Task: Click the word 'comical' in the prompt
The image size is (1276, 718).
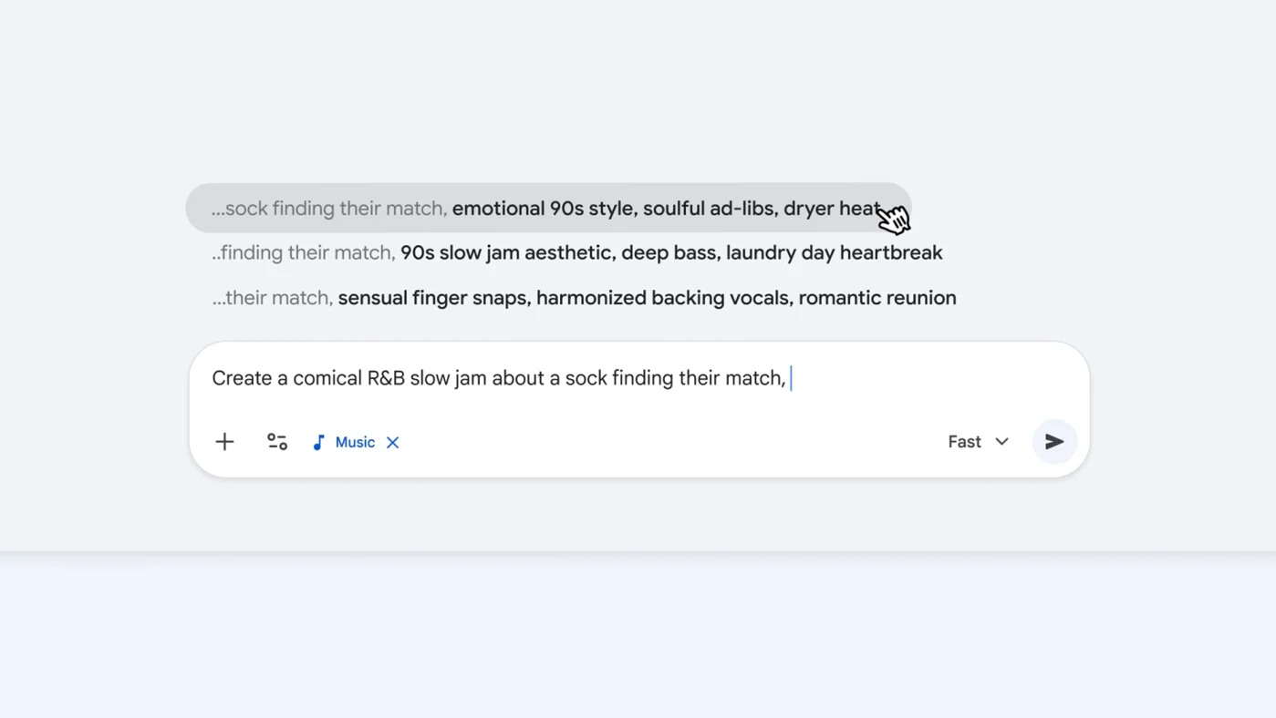Action: [x=327, y=378]
